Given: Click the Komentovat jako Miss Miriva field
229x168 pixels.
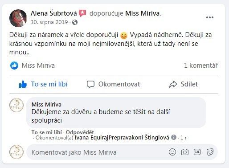Looking at the screenshot, I should [x=122, y=152].
